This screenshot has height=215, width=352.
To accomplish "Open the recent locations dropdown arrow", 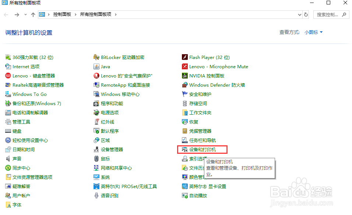I will pos(25,15).
